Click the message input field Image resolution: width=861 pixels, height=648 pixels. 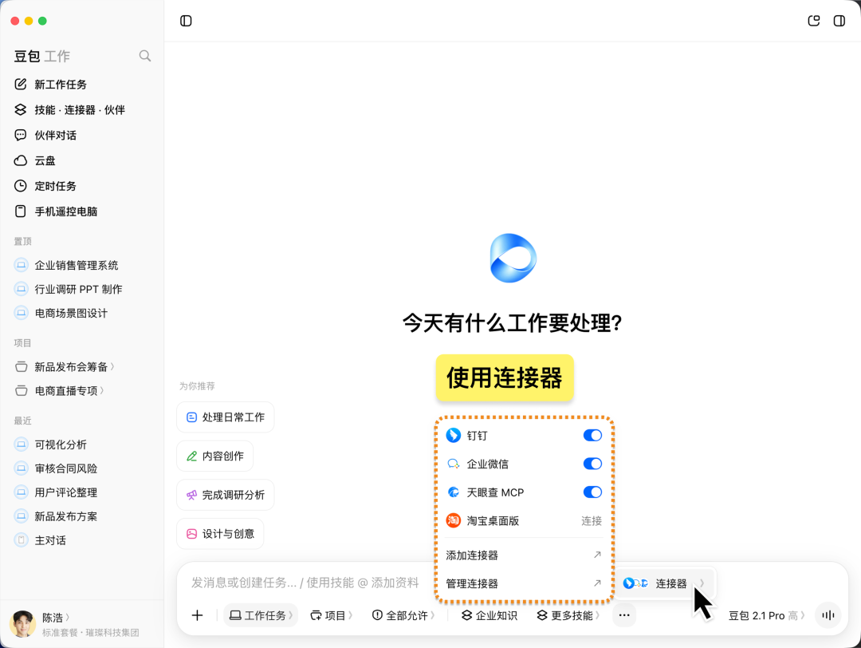pyautogui.click(x=305, y=583)
